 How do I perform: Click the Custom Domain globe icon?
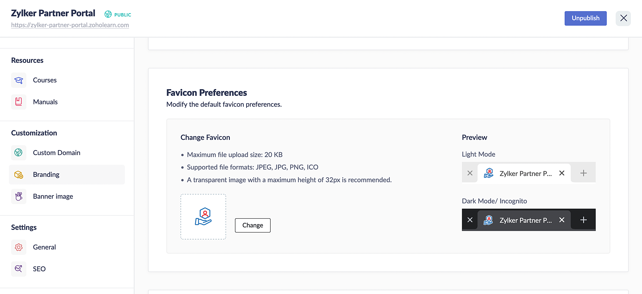[x=19, y=153]
